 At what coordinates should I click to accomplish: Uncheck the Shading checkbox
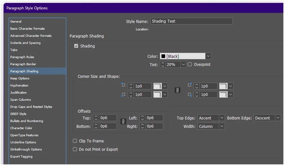76,46
